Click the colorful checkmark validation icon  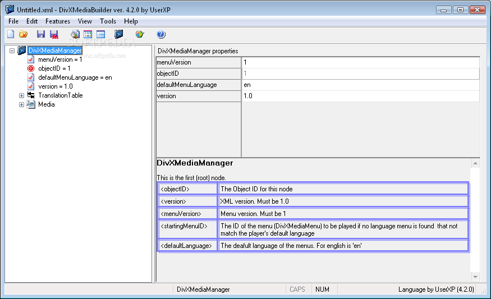pyautogui.click(x=140, y=34)
